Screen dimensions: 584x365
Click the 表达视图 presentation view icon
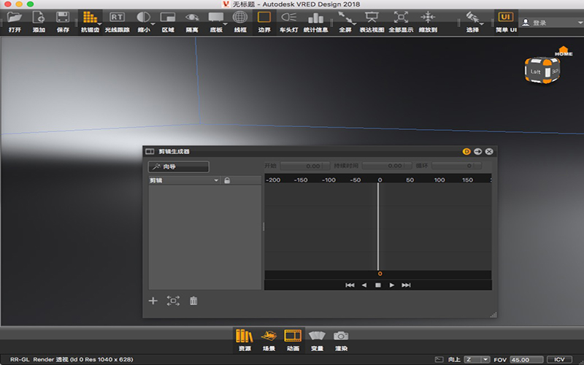372,17
